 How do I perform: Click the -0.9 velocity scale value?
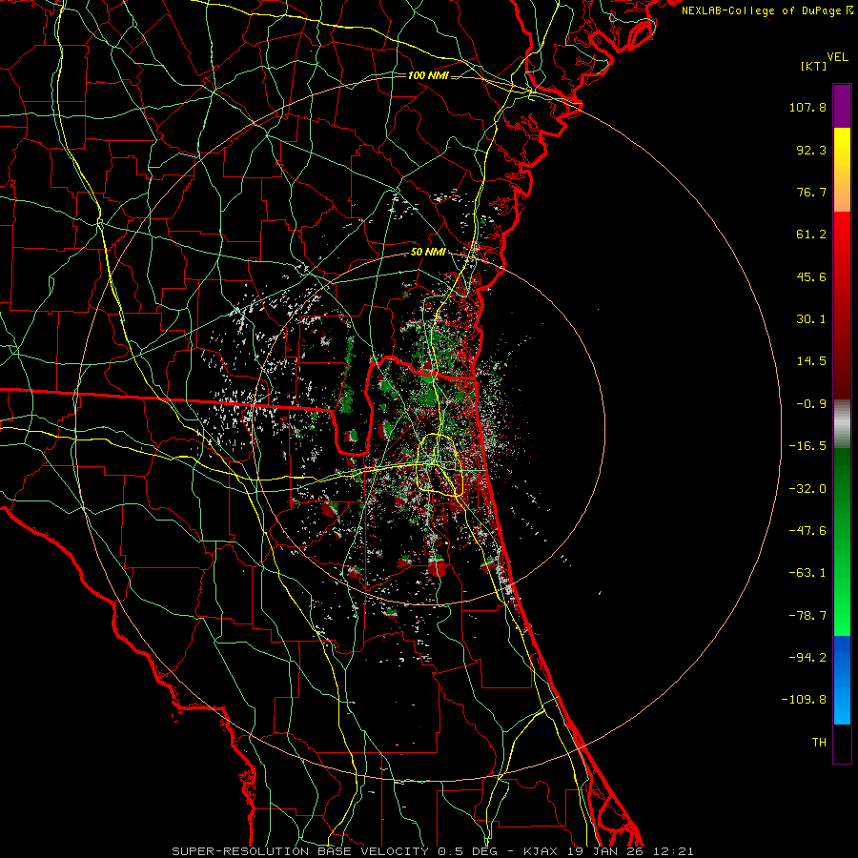(x=811, y=404)
